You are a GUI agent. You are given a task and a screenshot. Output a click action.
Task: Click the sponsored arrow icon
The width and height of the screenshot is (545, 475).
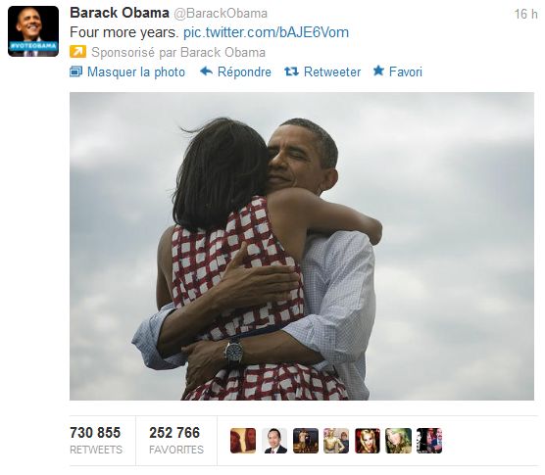[x=77, y=52]
